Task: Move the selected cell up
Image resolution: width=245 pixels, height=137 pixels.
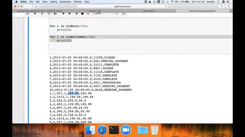Action: [x=63, y=14]
